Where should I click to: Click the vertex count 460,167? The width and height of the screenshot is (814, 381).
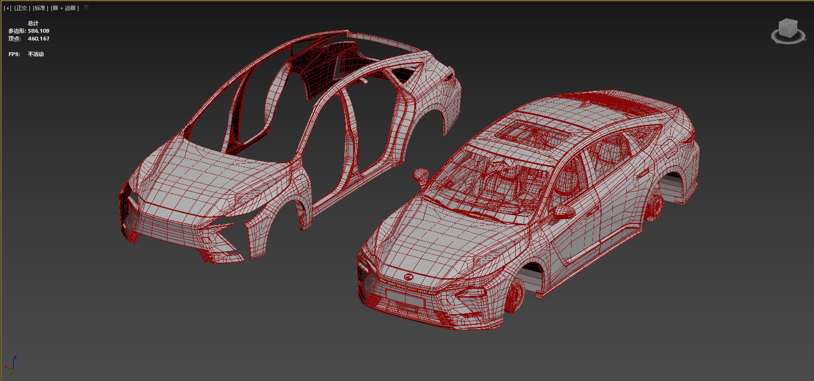tap(39, 39)
